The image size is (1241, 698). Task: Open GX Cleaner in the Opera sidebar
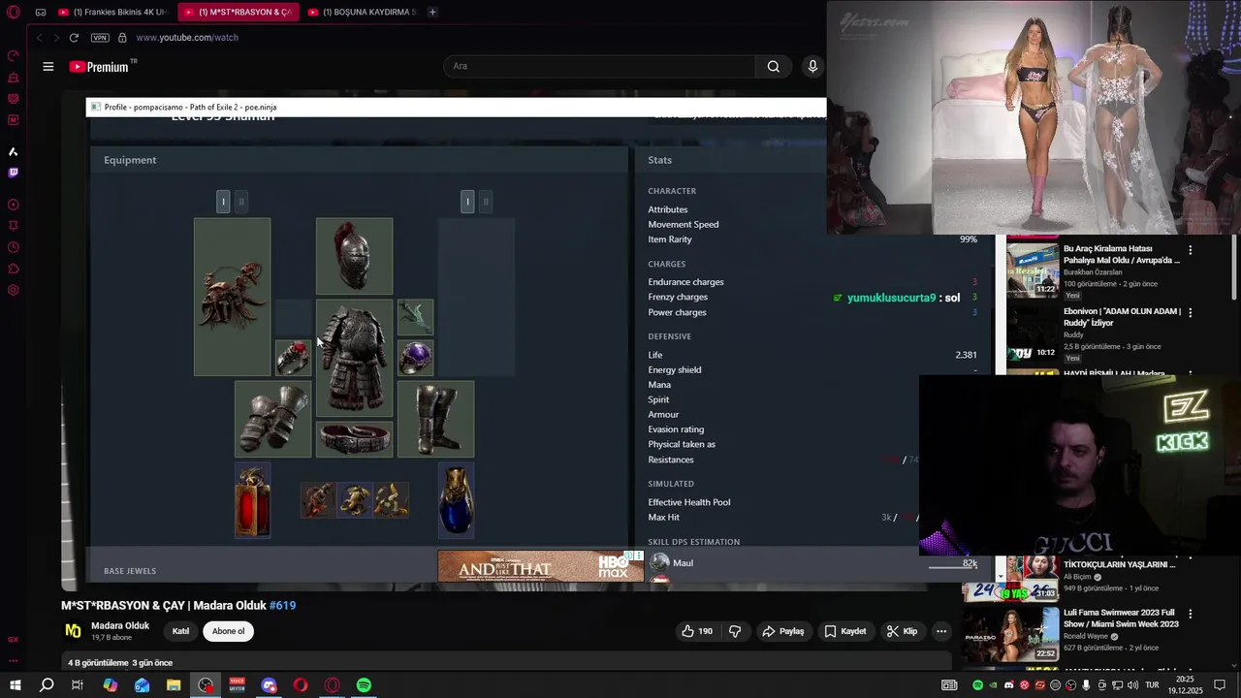click(14, 78)
